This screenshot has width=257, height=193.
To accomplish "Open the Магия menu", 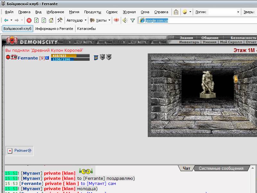I will [x=74, y=12].
